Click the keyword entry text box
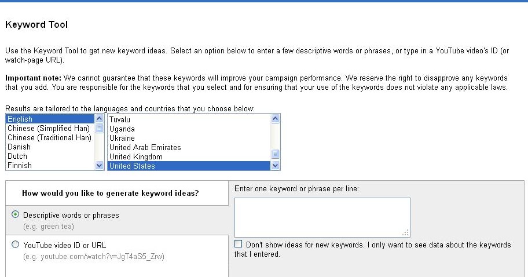Viewport: 528px width, 277px height. pyautogui.click(x=322, y=217)
